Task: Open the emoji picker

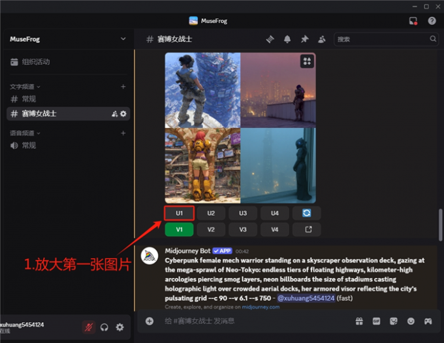Action: (x=411, y=321)
